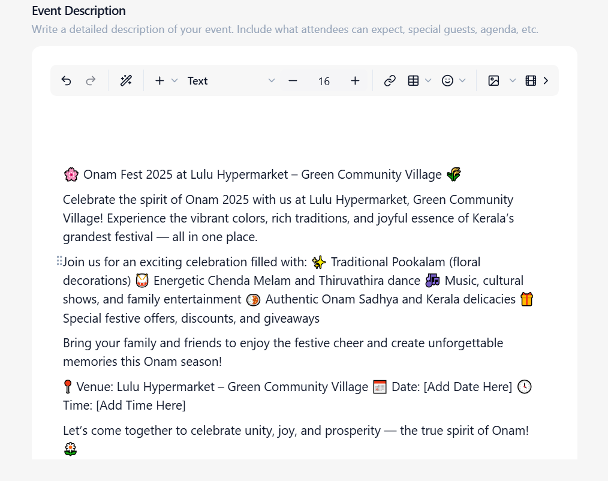The height and width of the screenshot is (481, 608).
Task: Show more toolbar options with right chevron
Action: coord(546,81)
